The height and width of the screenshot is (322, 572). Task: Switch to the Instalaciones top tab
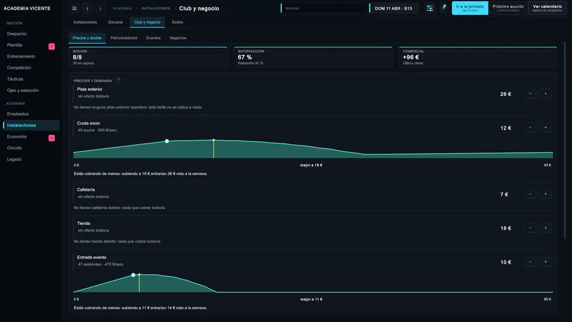[85, 22]
